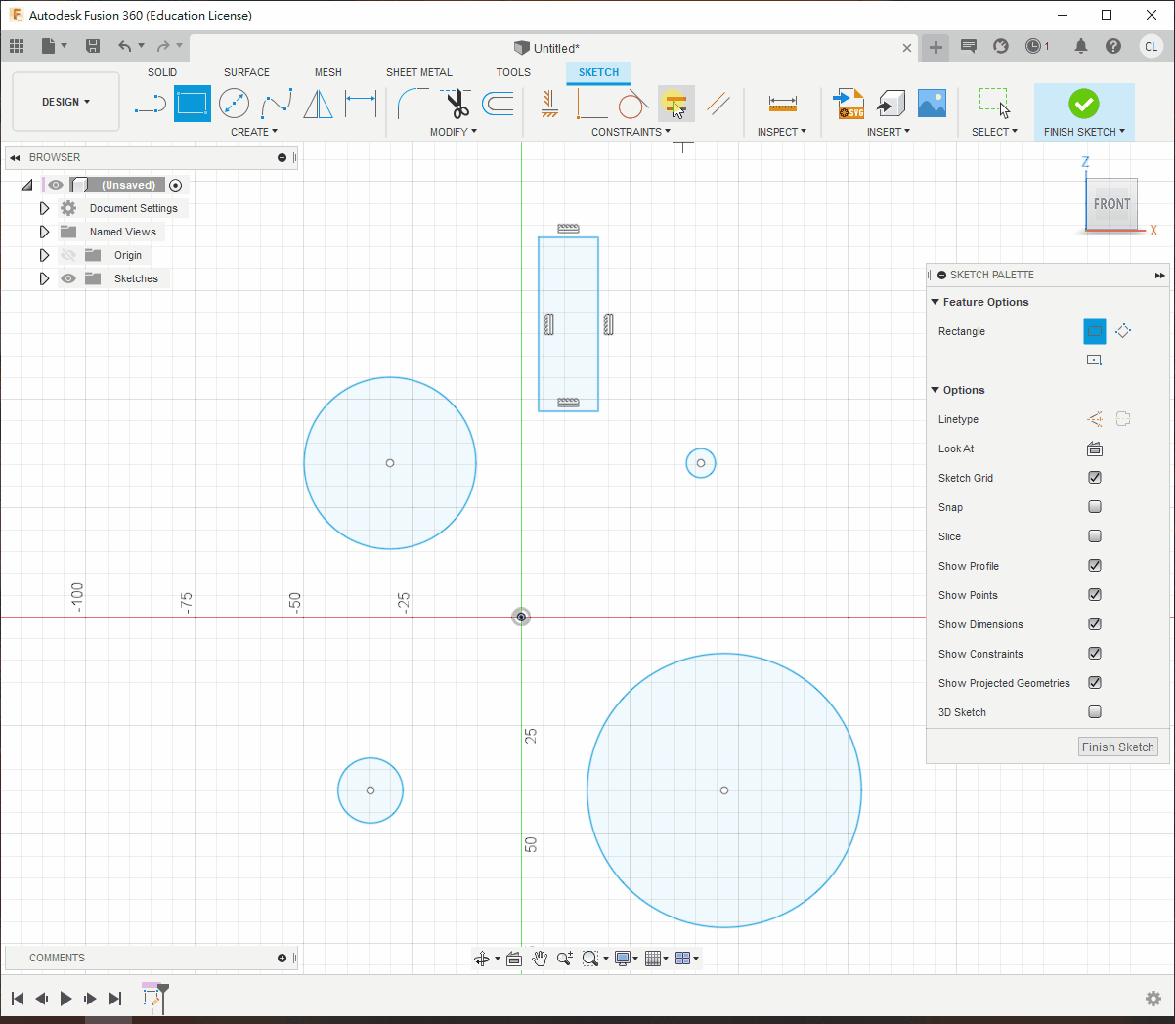Screen dimensions: 1175x1024
Task: Click Finish Sketch button in palette
Action: coord(1118,747)
